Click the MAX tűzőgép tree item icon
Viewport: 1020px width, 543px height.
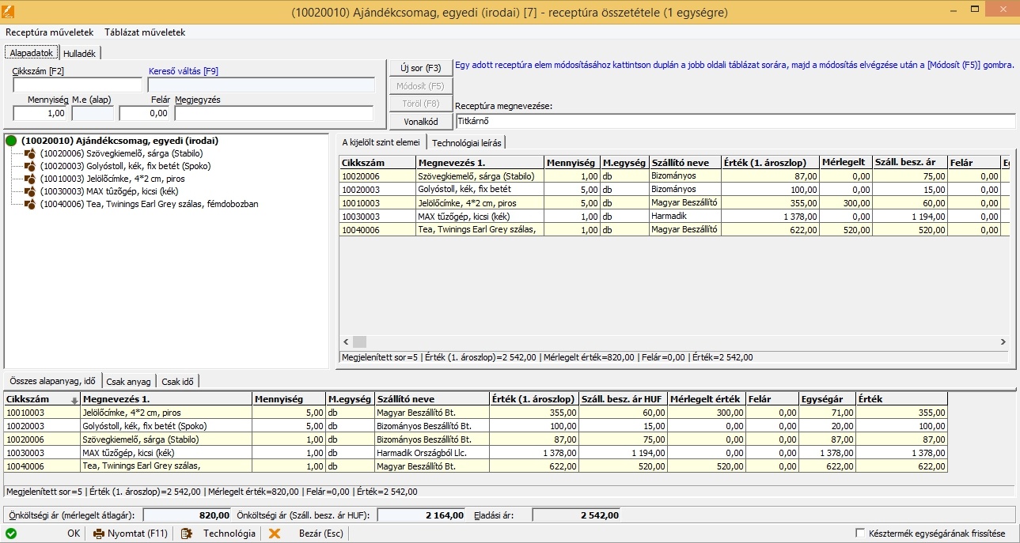pos(30,191)
